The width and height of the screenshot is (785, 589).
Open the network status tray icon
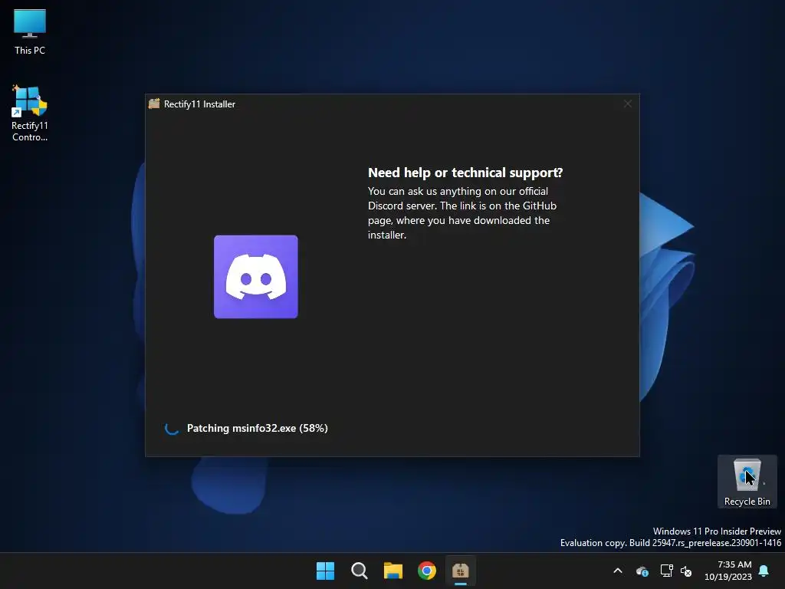[x=666, y=571]
